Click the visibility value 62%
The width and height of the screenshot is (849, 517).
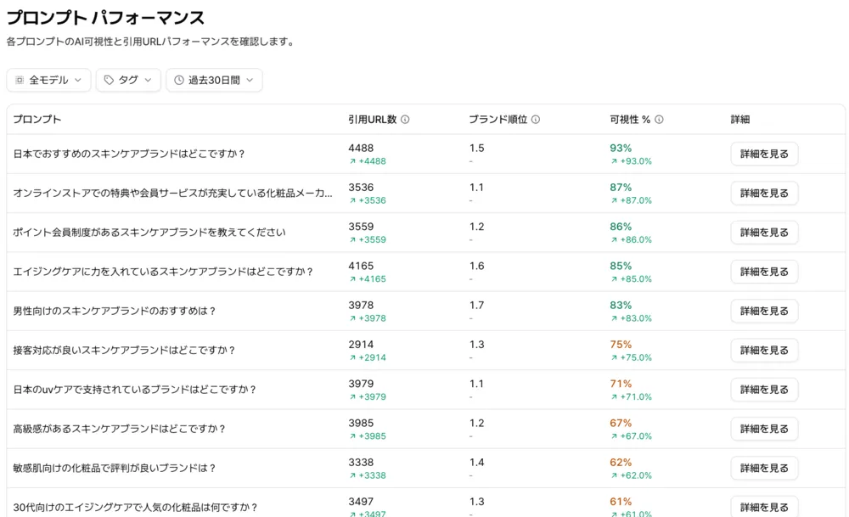point(621,463)
